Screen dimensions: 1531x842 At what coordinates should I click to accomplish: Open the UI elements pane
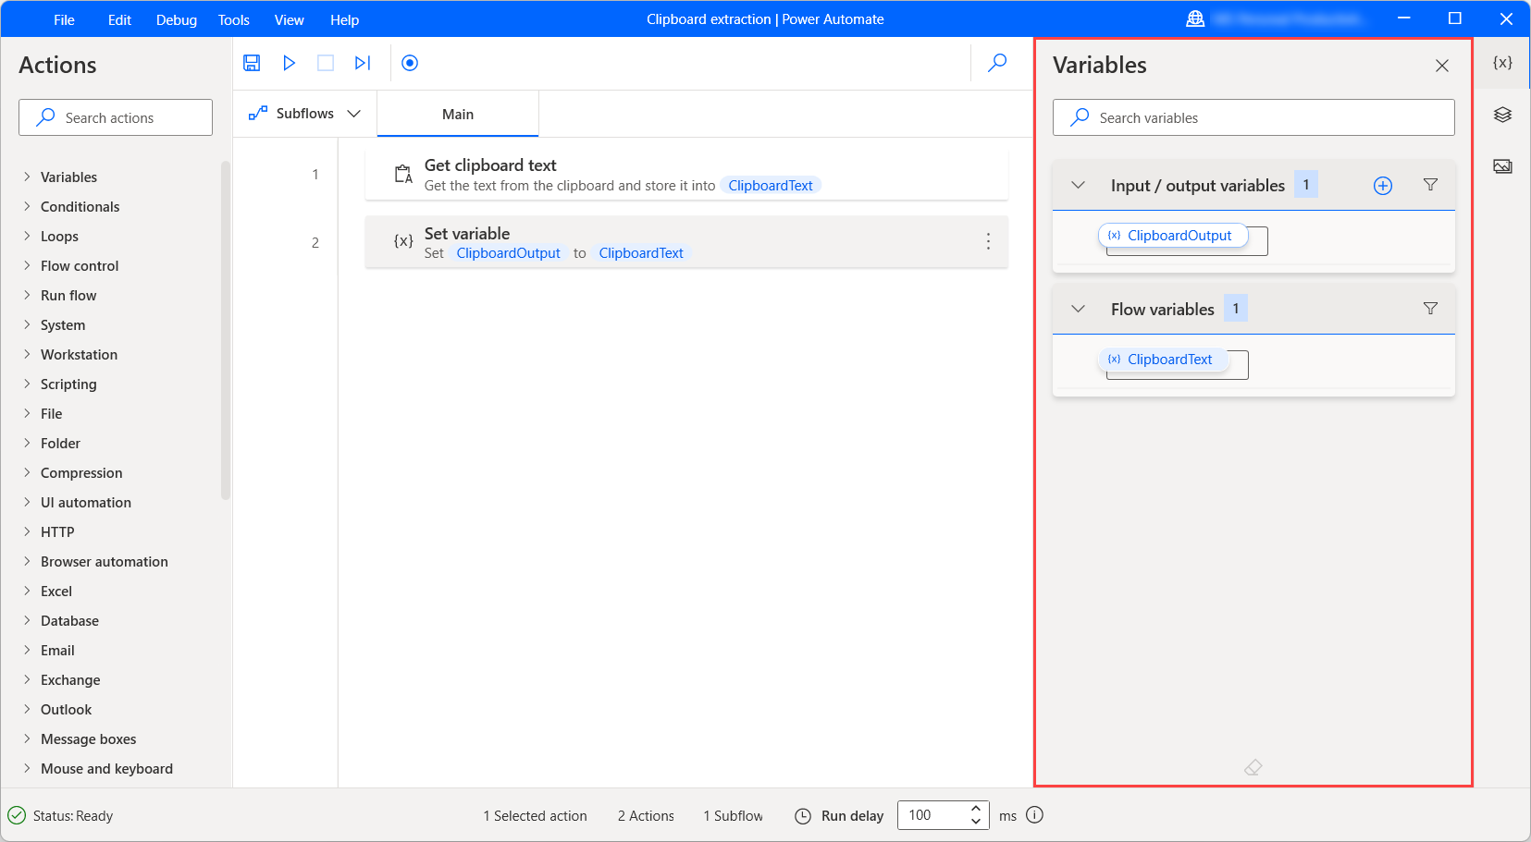(1502, 114)
